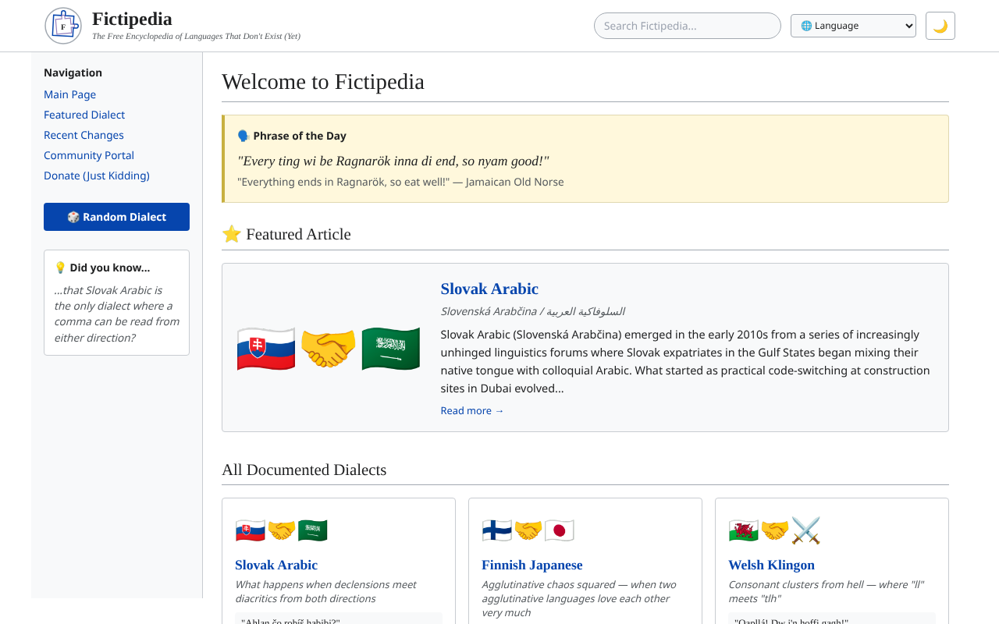The image size is (999, 624).
Task: Click the Japan flag in the Finnish Japanese card
Action: (x=560, y=530)
